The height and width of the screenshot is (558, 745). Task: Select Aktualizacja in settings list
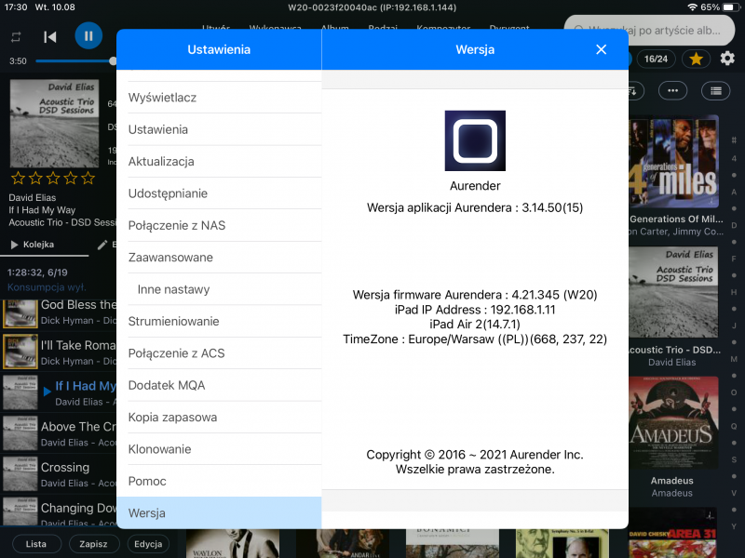point(219,161)
